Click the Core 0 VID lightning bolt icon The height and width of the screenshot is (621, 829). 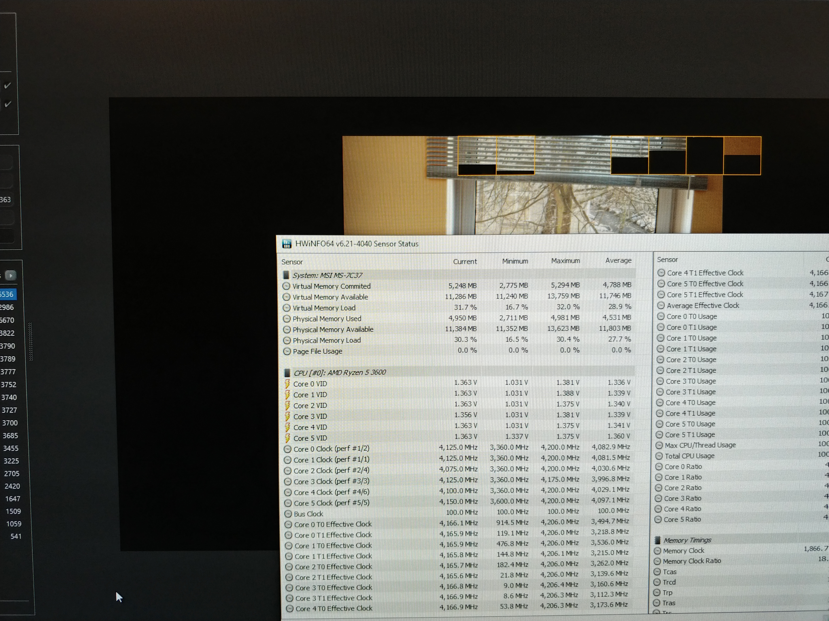287,383
